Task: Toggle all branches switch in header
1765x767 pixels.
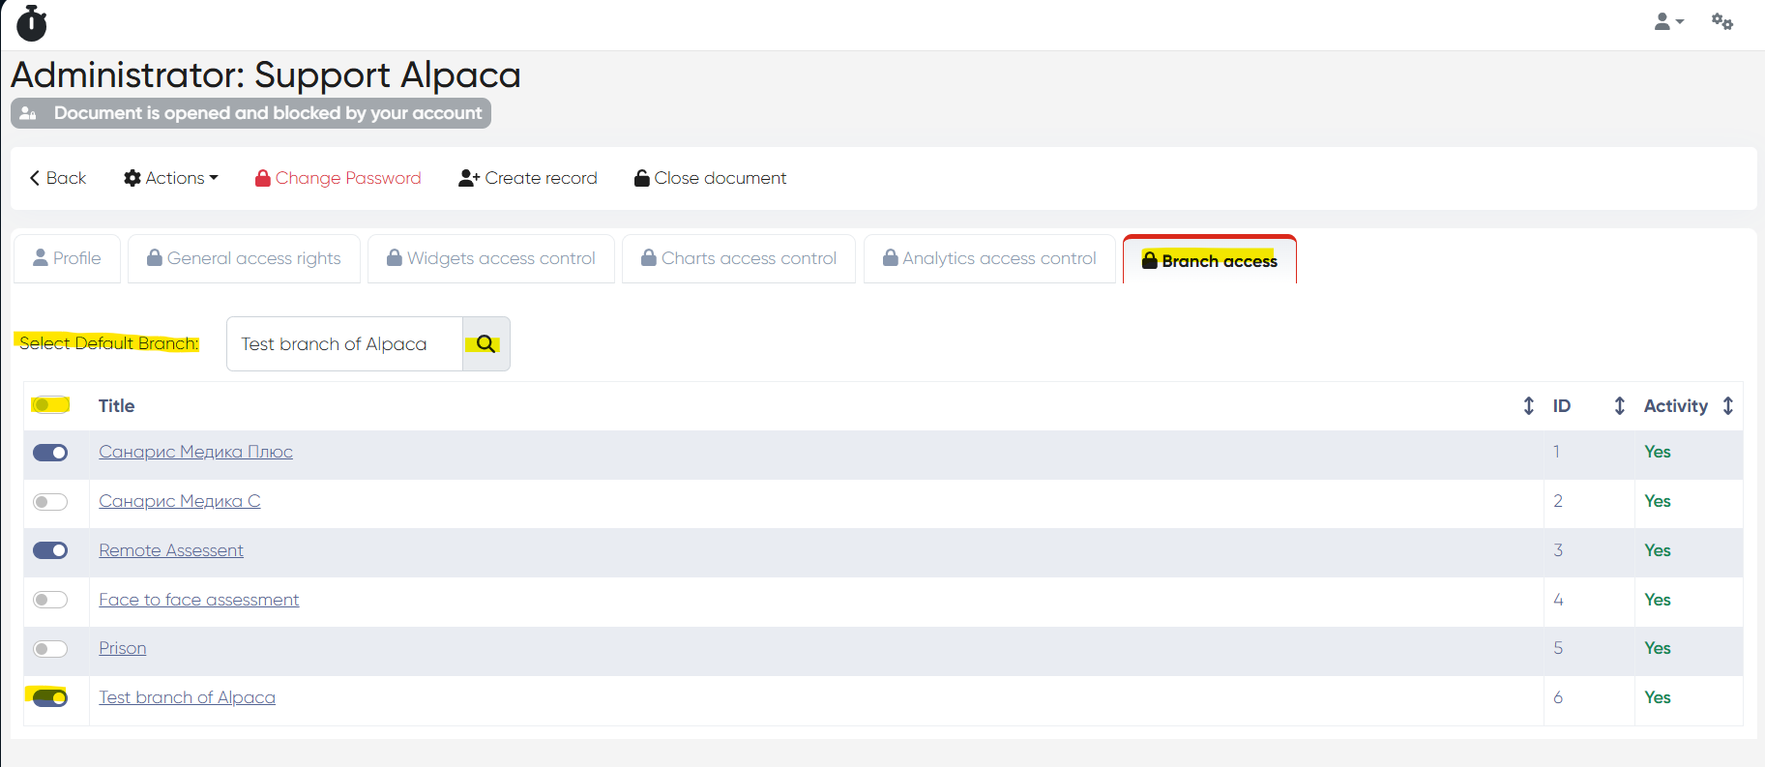Action: (x=50, y=405)
